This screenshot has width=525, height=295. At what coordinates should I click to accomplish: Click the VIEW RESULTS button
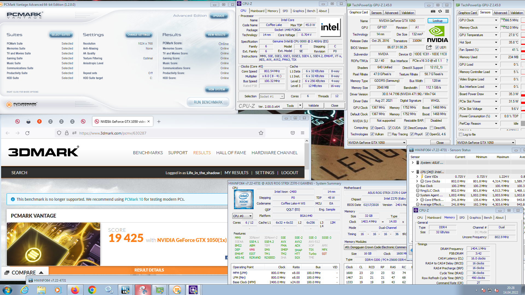pos(217,35)
